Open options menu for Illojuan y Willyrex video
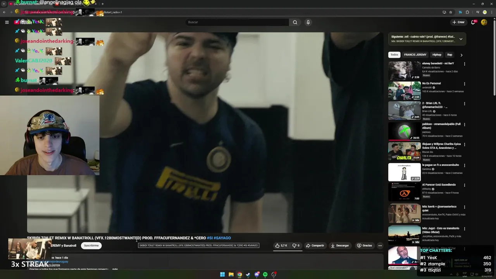This screenshot has width=496, height=279. point(464,145)
